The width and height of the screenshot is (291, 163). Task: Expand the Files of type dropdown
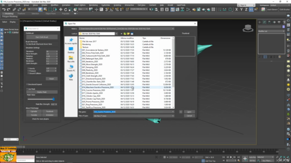click(173, 116)
